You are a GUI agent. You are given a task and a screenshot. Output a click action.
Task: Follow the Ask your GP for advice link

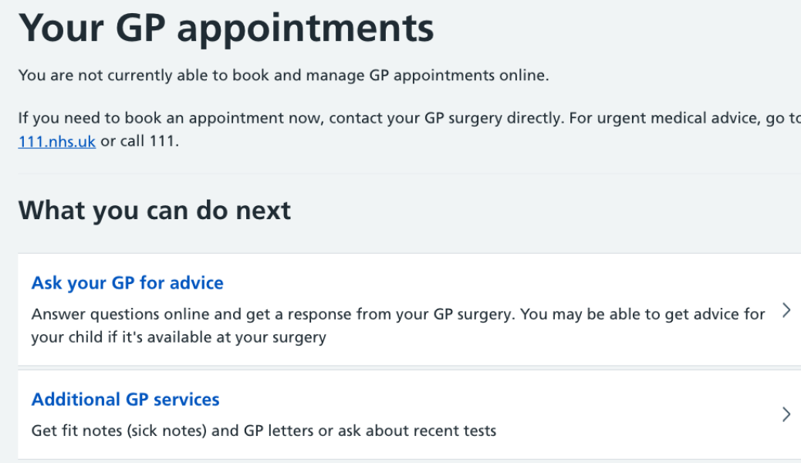(x=127, y=282)
